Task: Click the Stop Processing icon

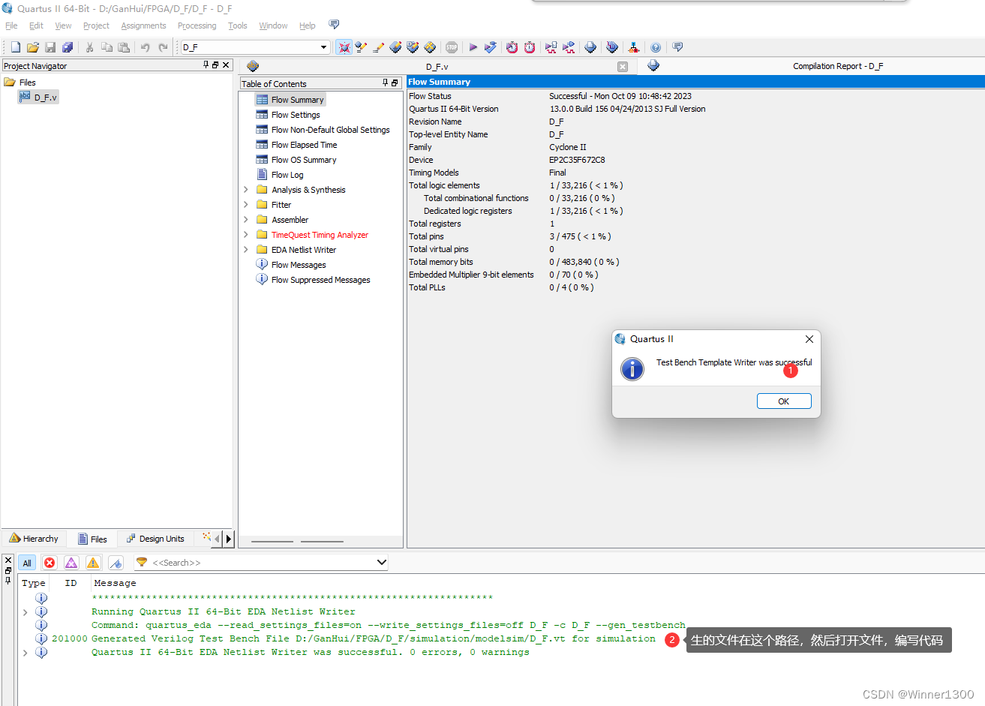Action: [x=452, y=47]
